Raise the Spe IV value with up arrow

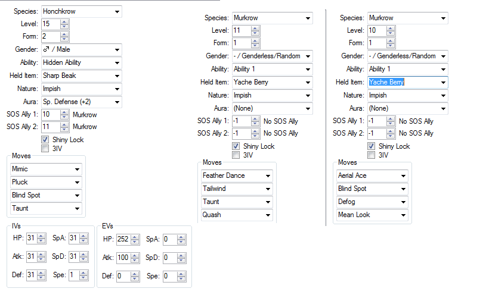pos(91,274)
